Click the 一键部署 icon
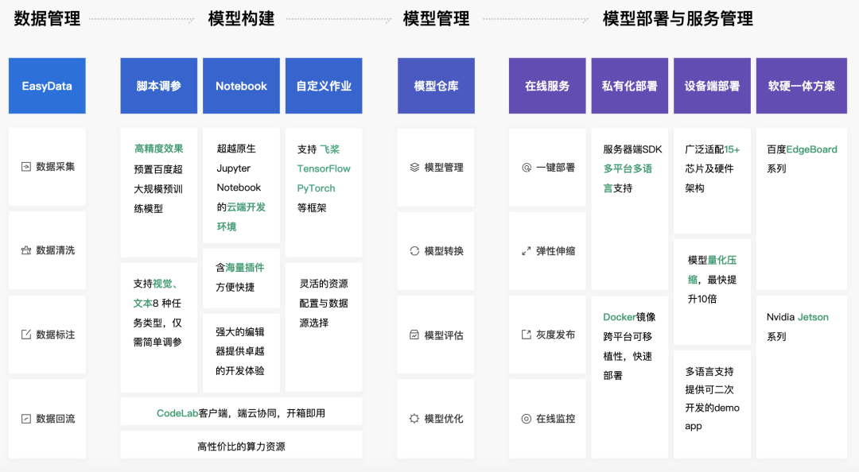Viewport: 859px width, 472px height. (x=527, y=167)
